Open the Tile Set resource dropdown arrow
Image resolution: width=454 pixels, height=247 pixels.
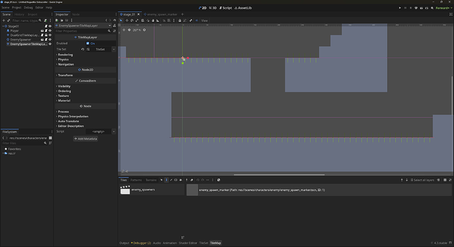[x=114, y=49]
